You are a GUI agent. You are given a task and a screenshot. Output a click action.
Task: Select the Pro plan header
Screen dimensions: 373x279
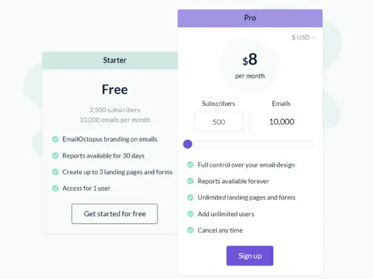(250, 18)
